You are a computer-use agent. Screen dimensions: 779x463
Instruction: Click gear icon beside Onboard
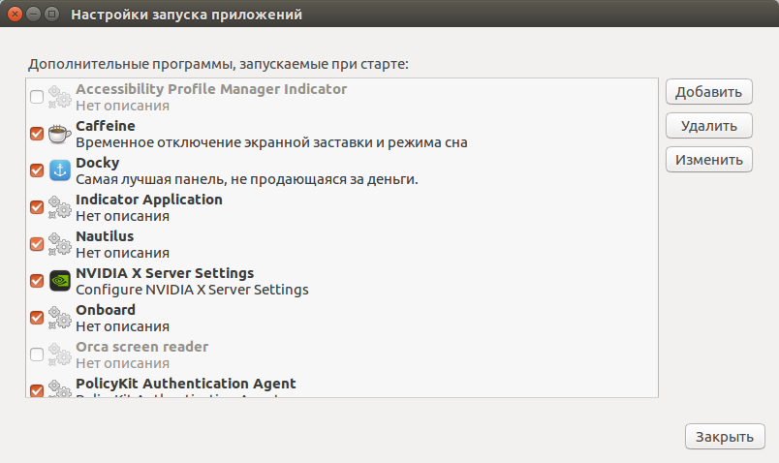[60, 318]
